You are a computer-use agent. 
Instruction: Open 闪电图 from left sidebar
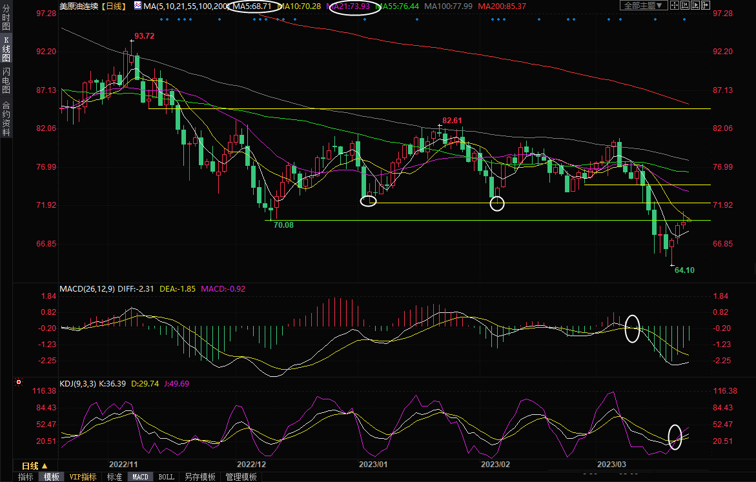(6, 79)
